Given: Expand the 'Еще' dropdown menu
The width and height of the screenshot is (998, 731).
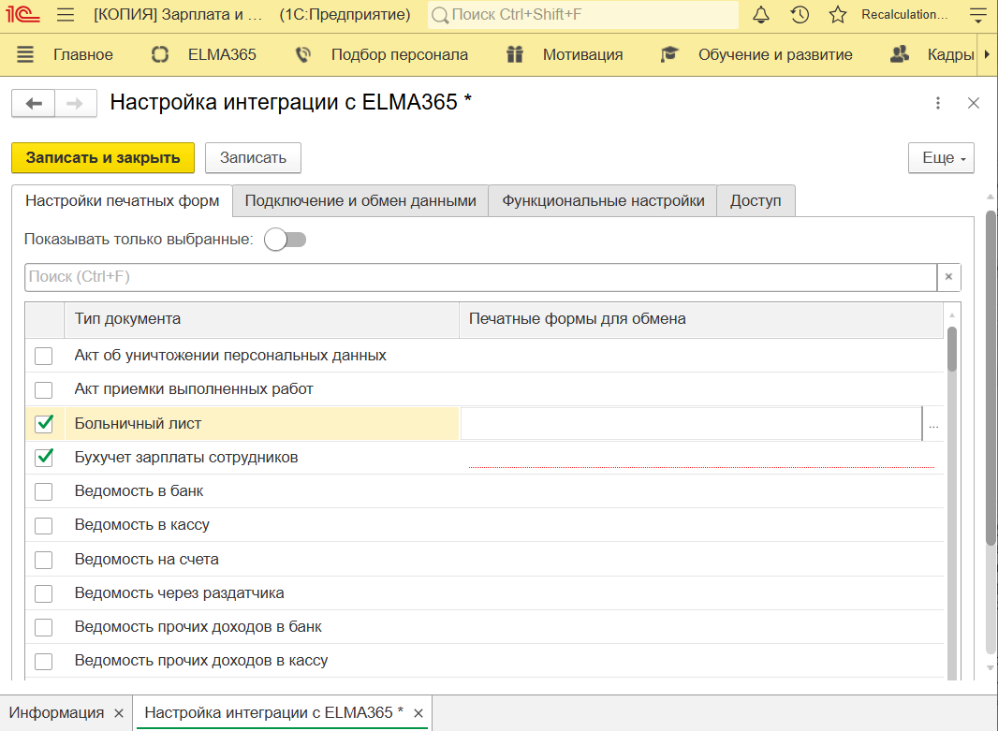Looking at the screenshot, I should click(941, 158).
